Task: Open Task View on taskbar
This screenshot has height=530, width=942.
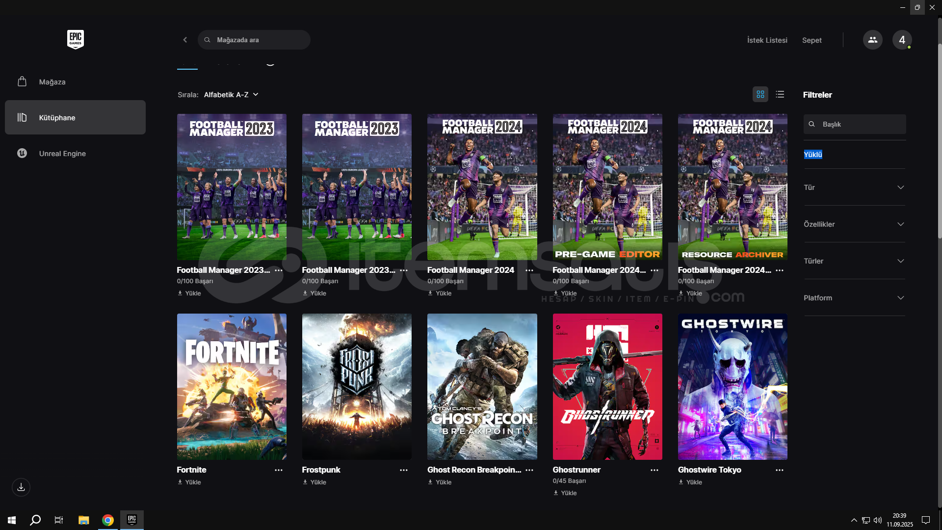Action: (x=59, y=520)
